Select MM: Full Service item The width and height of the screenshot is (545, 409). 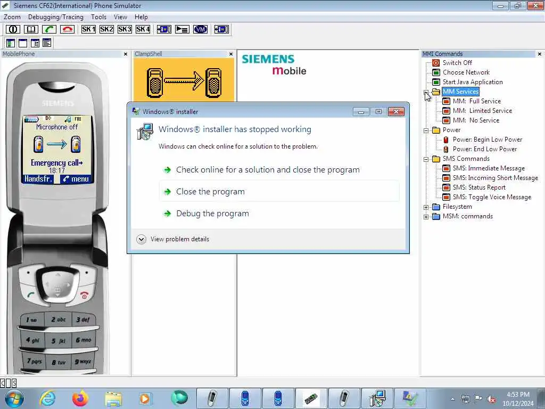click(x=477, y=101)
